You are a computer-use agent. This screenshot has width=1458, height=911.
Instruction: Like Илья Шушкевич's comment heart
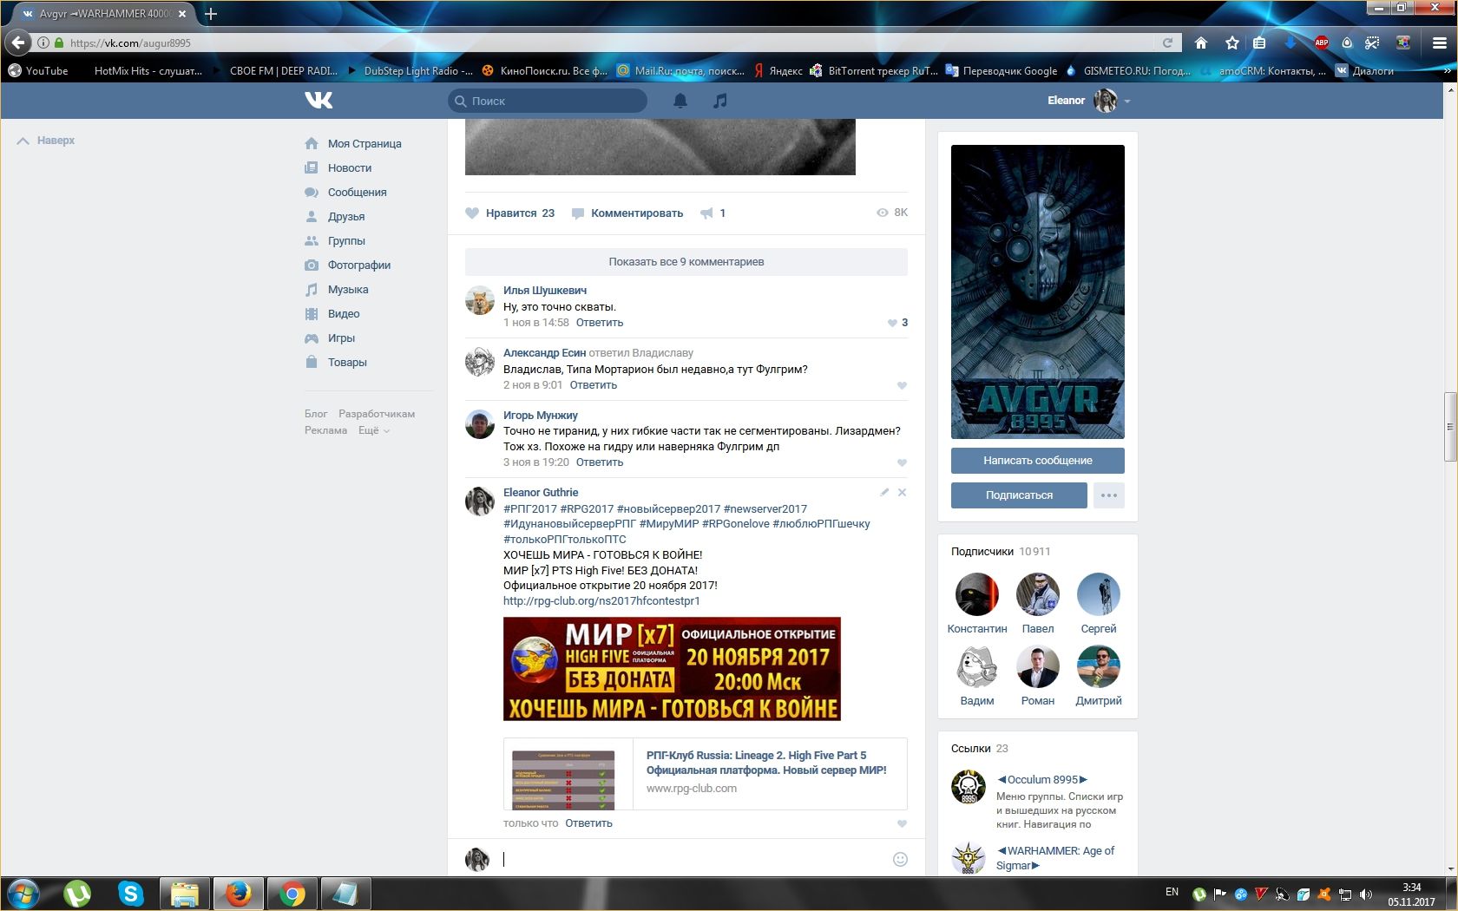[x=892, y=323]
